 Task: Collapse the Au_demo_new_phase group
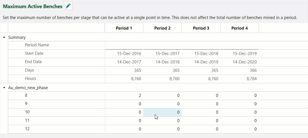tap(4, 87)
